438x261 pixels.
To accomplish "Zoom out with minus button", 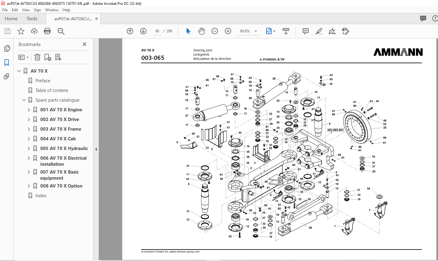I will point(215,31).
